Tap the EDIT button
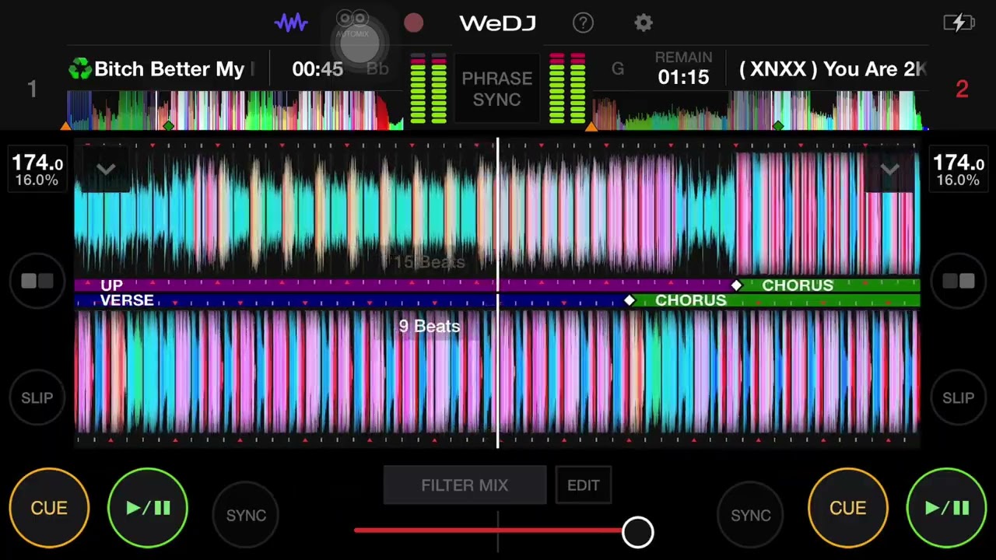 coord(584,485)
